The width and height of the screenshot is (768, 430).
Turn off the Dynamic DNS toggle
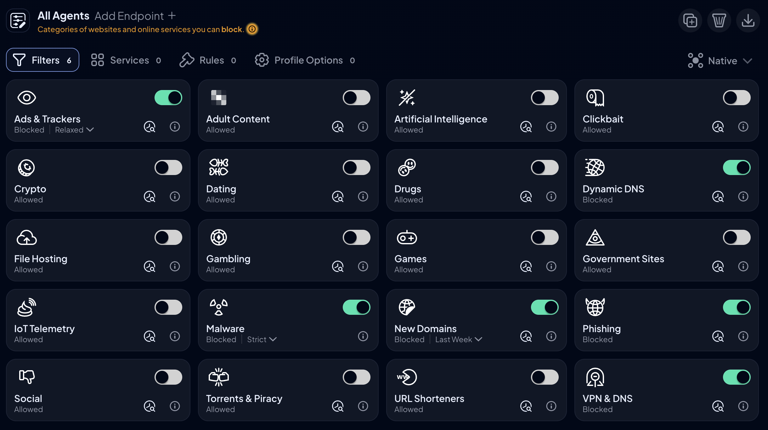point(737,167)
